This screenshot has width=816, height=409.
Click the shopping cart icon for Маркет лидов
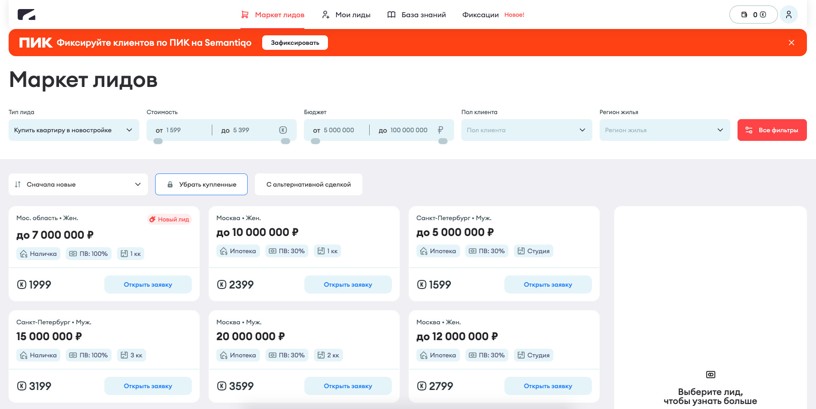[245, 14]
